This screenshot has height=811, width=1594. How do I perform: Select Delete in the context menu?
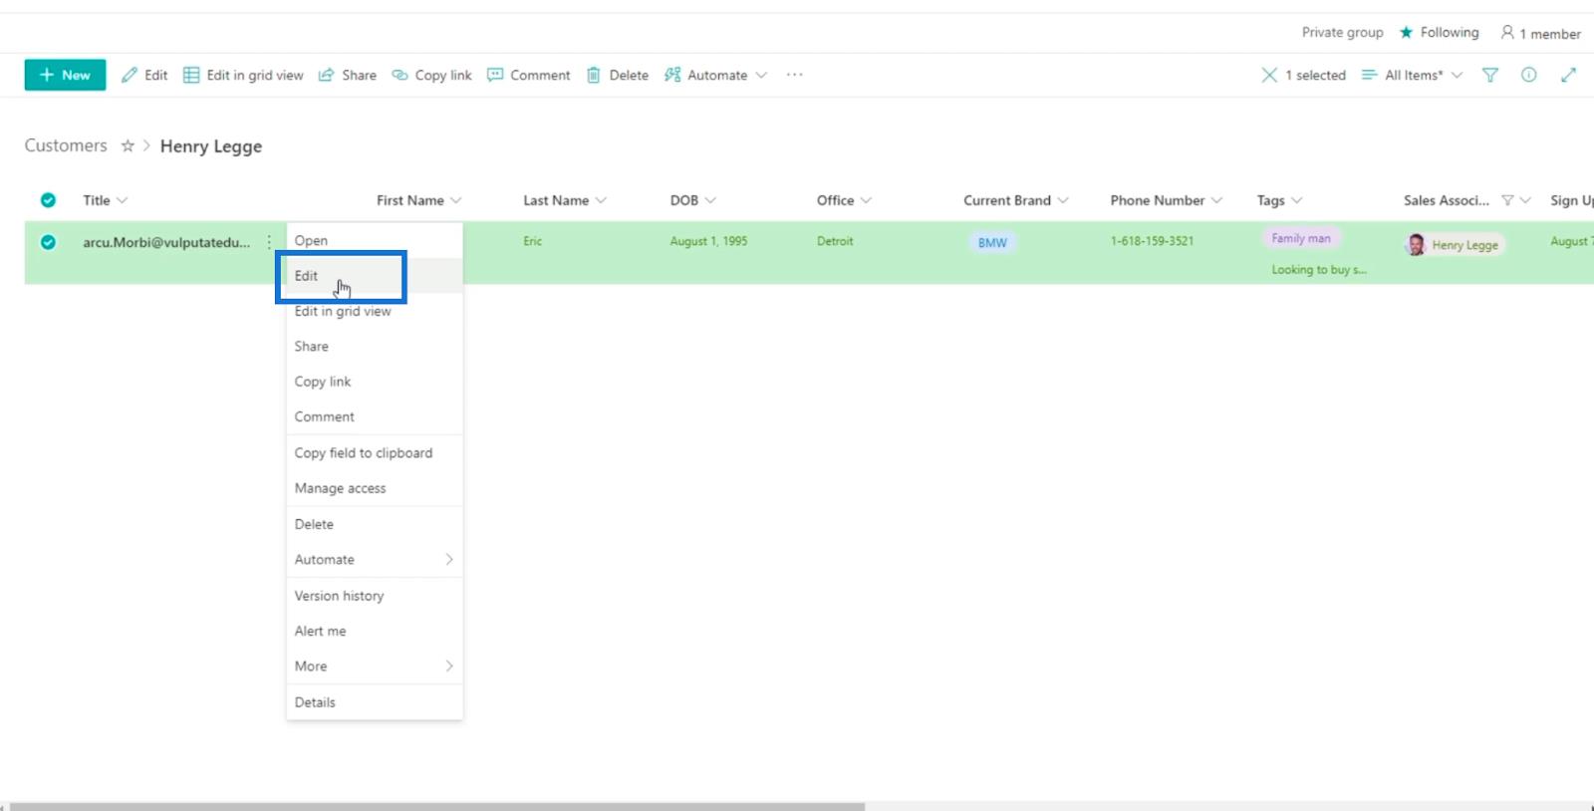coord(375,524)
